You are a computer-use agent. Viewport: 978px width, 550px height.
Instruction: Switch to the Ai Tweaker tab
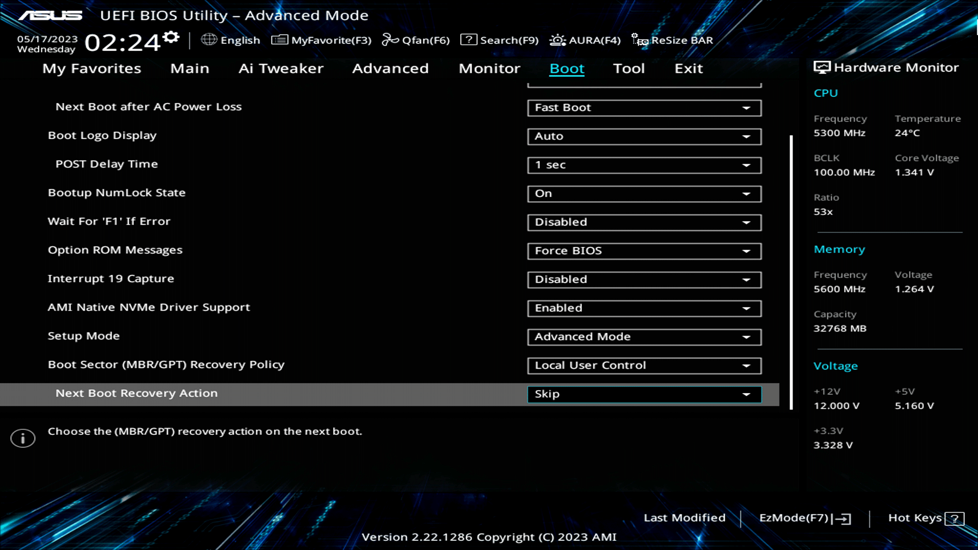tap(281, 68)
